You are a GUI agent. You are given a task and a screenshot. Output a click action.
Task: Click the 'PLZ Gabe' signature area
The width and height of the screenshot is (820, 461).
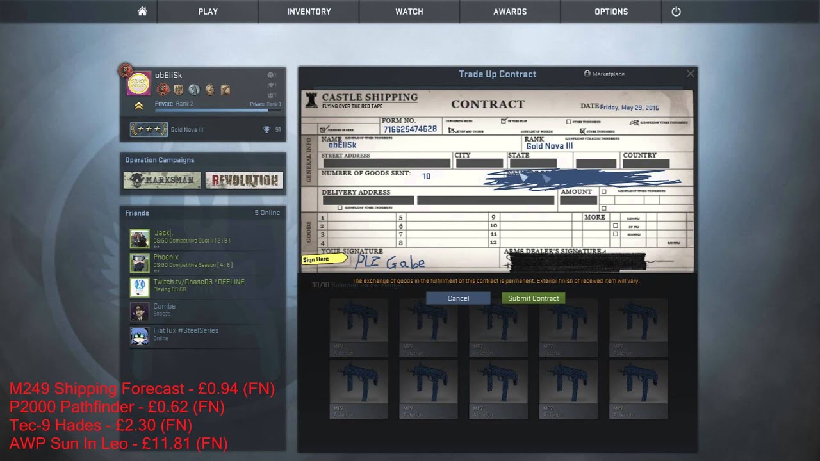coord(390,263)
